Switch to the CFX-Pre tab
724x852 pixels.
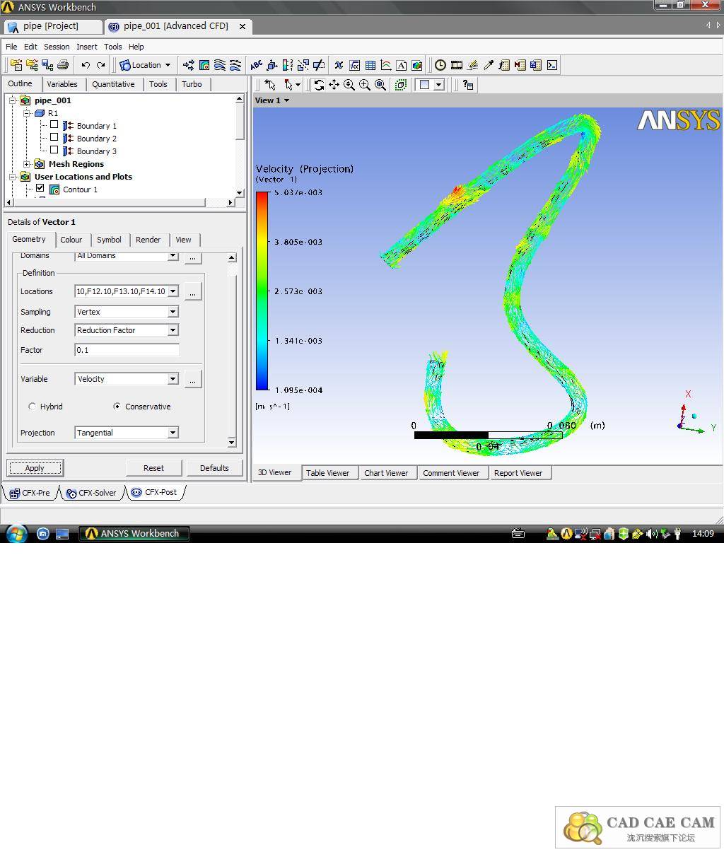coord(30,493)
